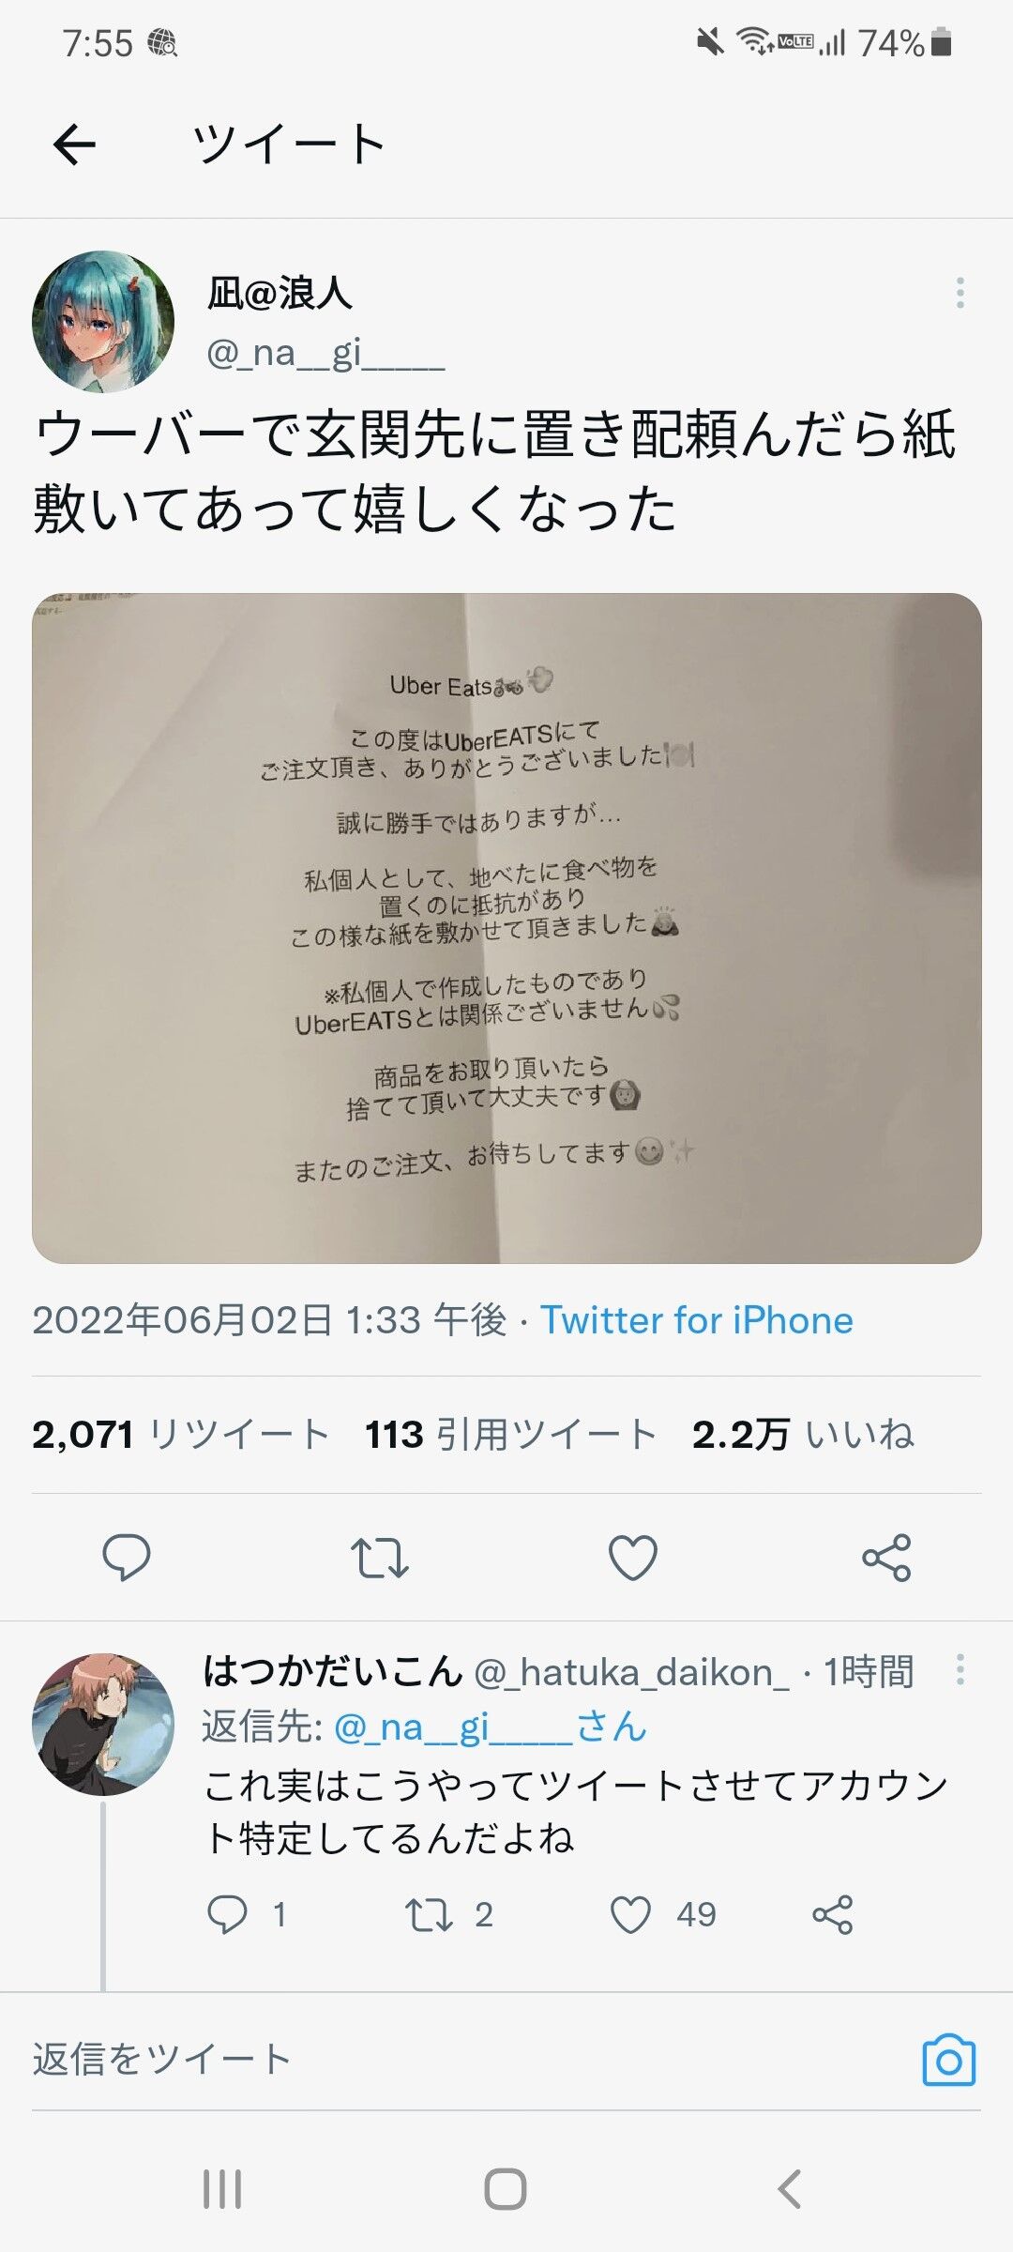Share the main tweet using the share icon

(886, 1558)
